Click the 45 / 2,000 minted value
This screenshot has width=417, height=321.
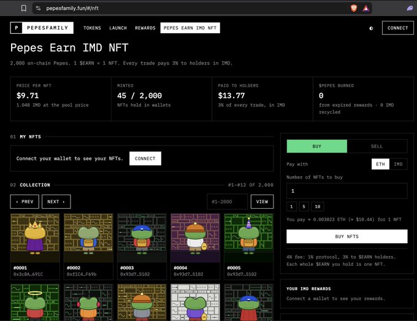(139, 96)
